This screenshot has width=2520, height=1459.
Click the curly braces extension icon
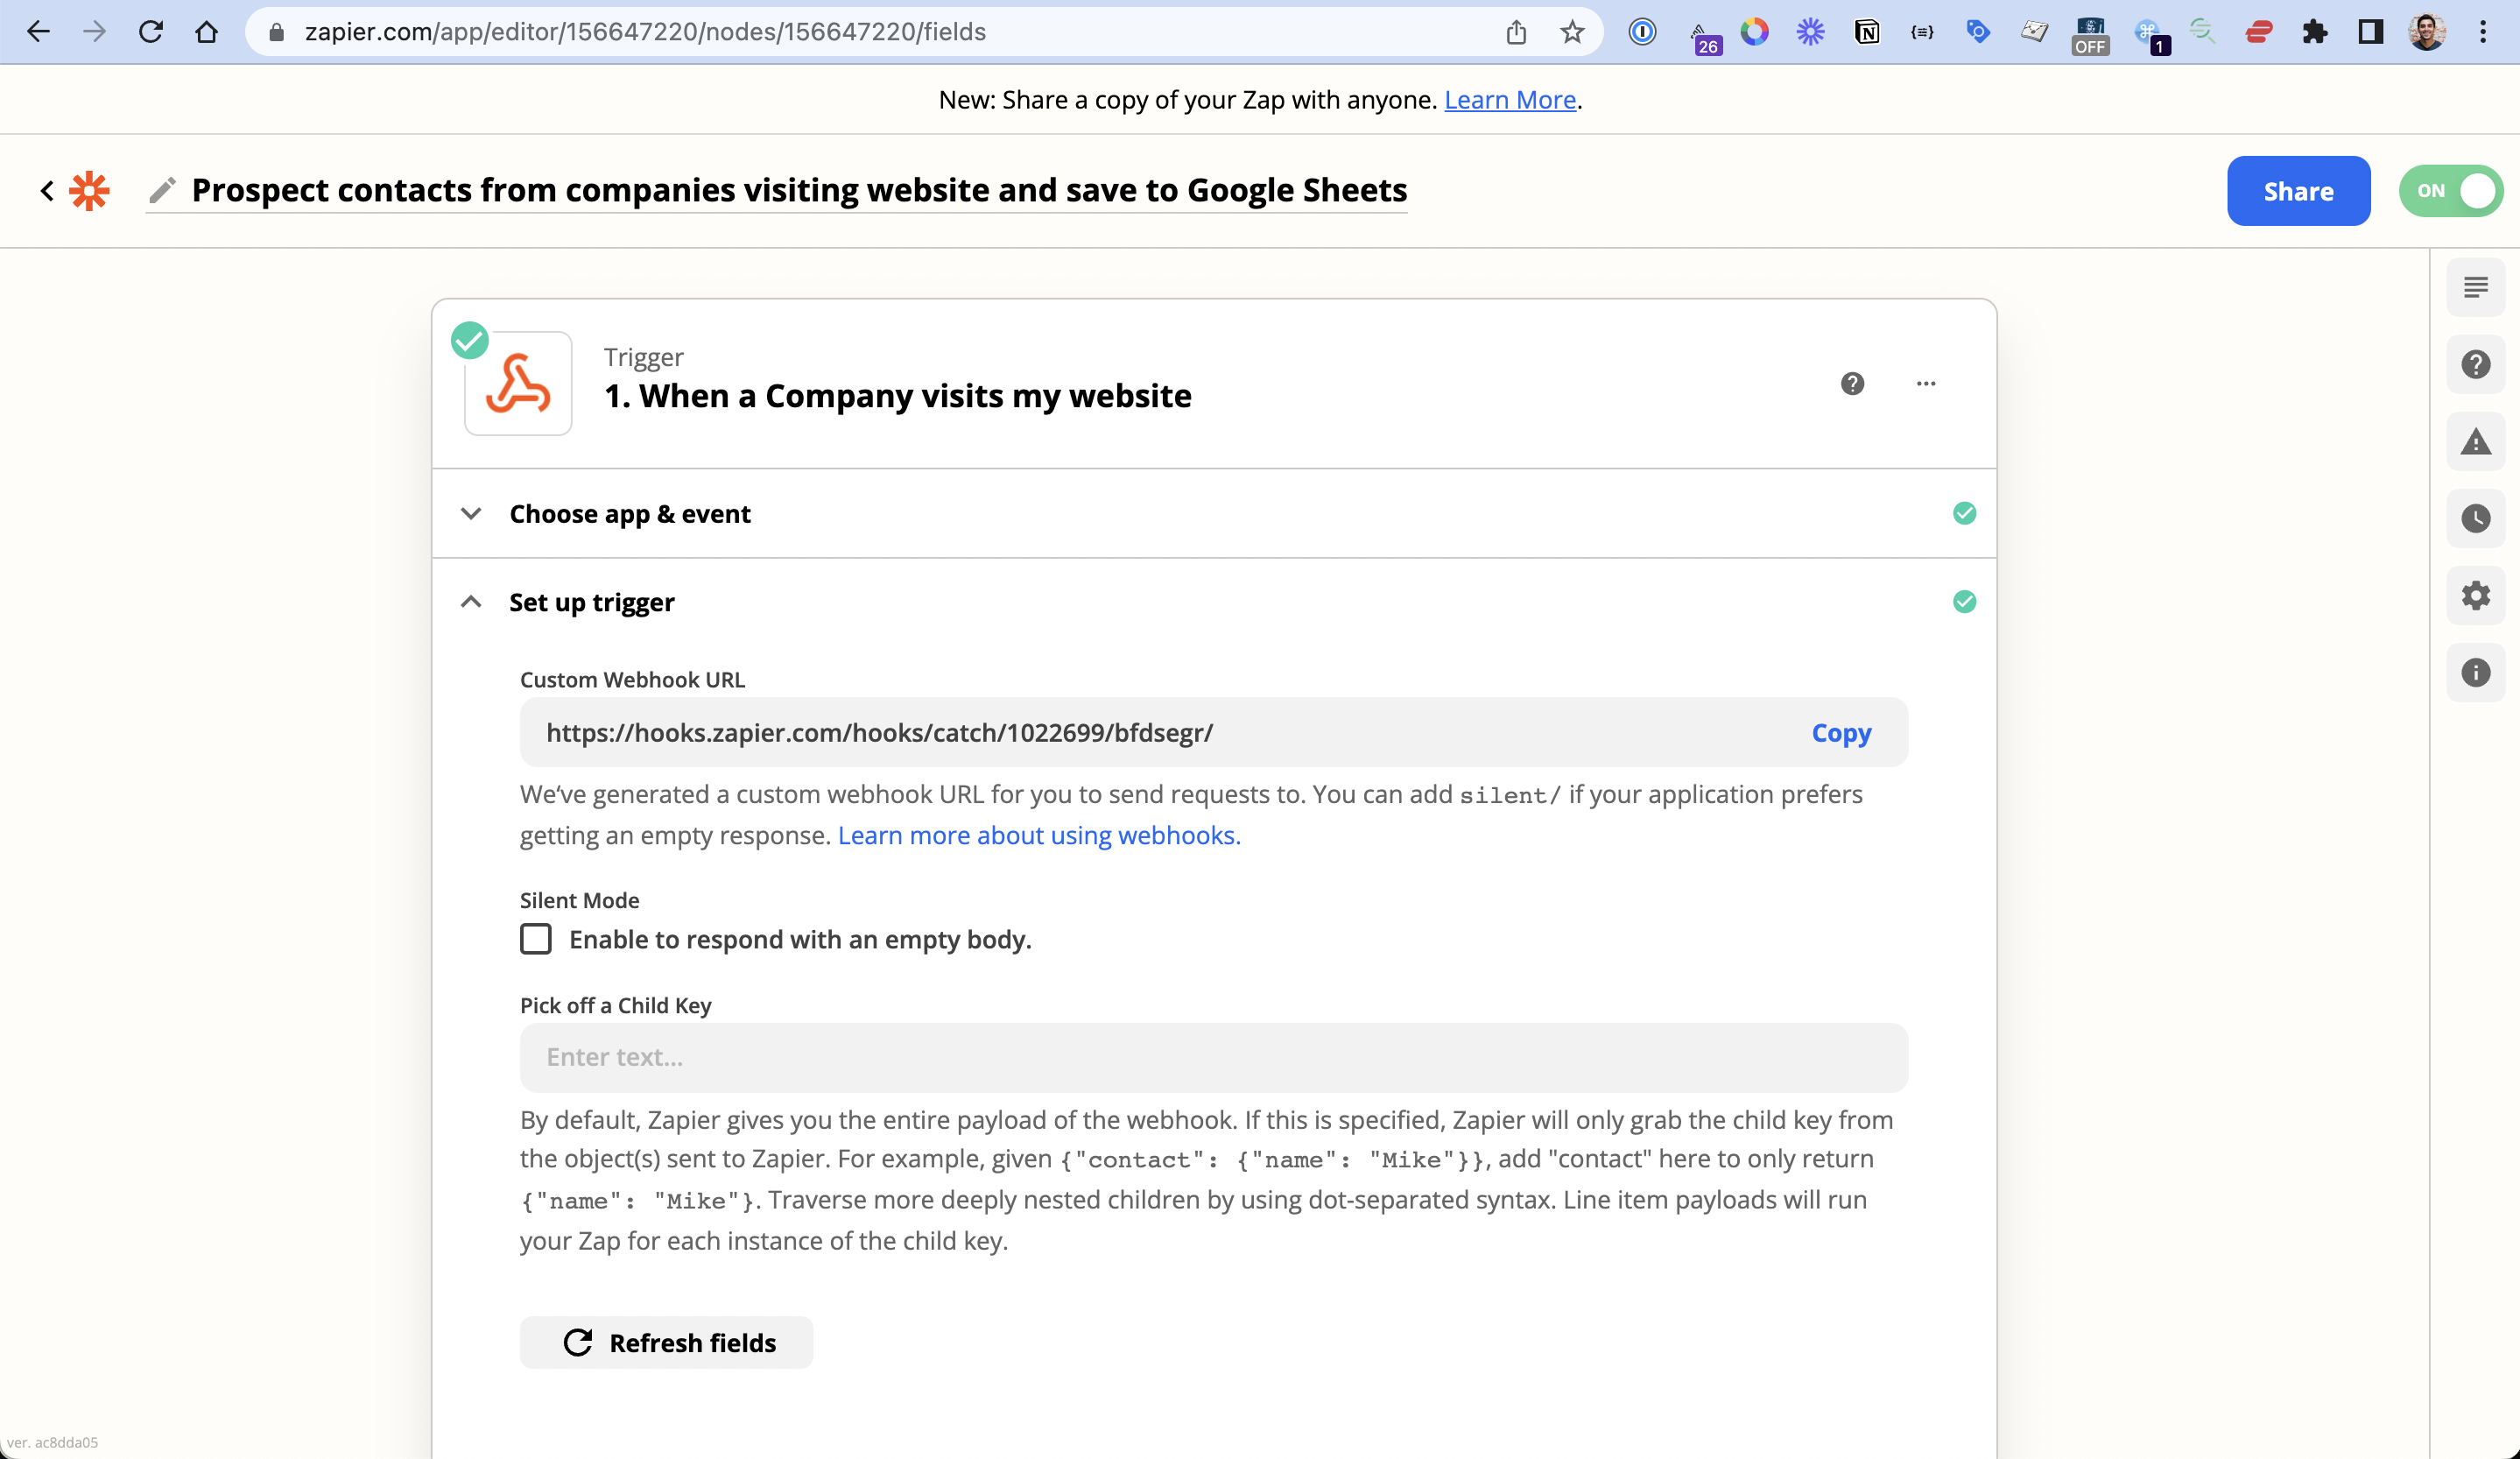1922,32
